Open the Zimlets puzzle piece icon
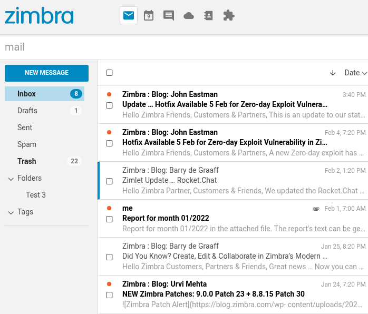Screen dimensions: 368x314 pyautogui.click(x=229, y=15)
